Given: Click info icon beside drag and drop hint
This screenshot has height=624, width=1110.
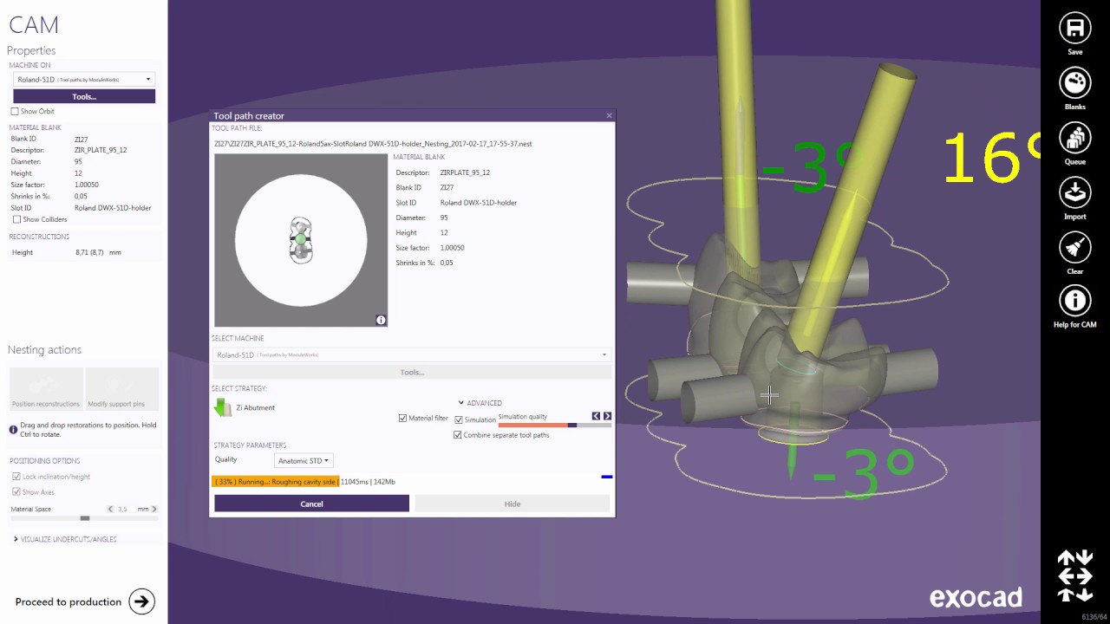Looking at the screenshot, I should pyautogui.click(x=14, y=429).
